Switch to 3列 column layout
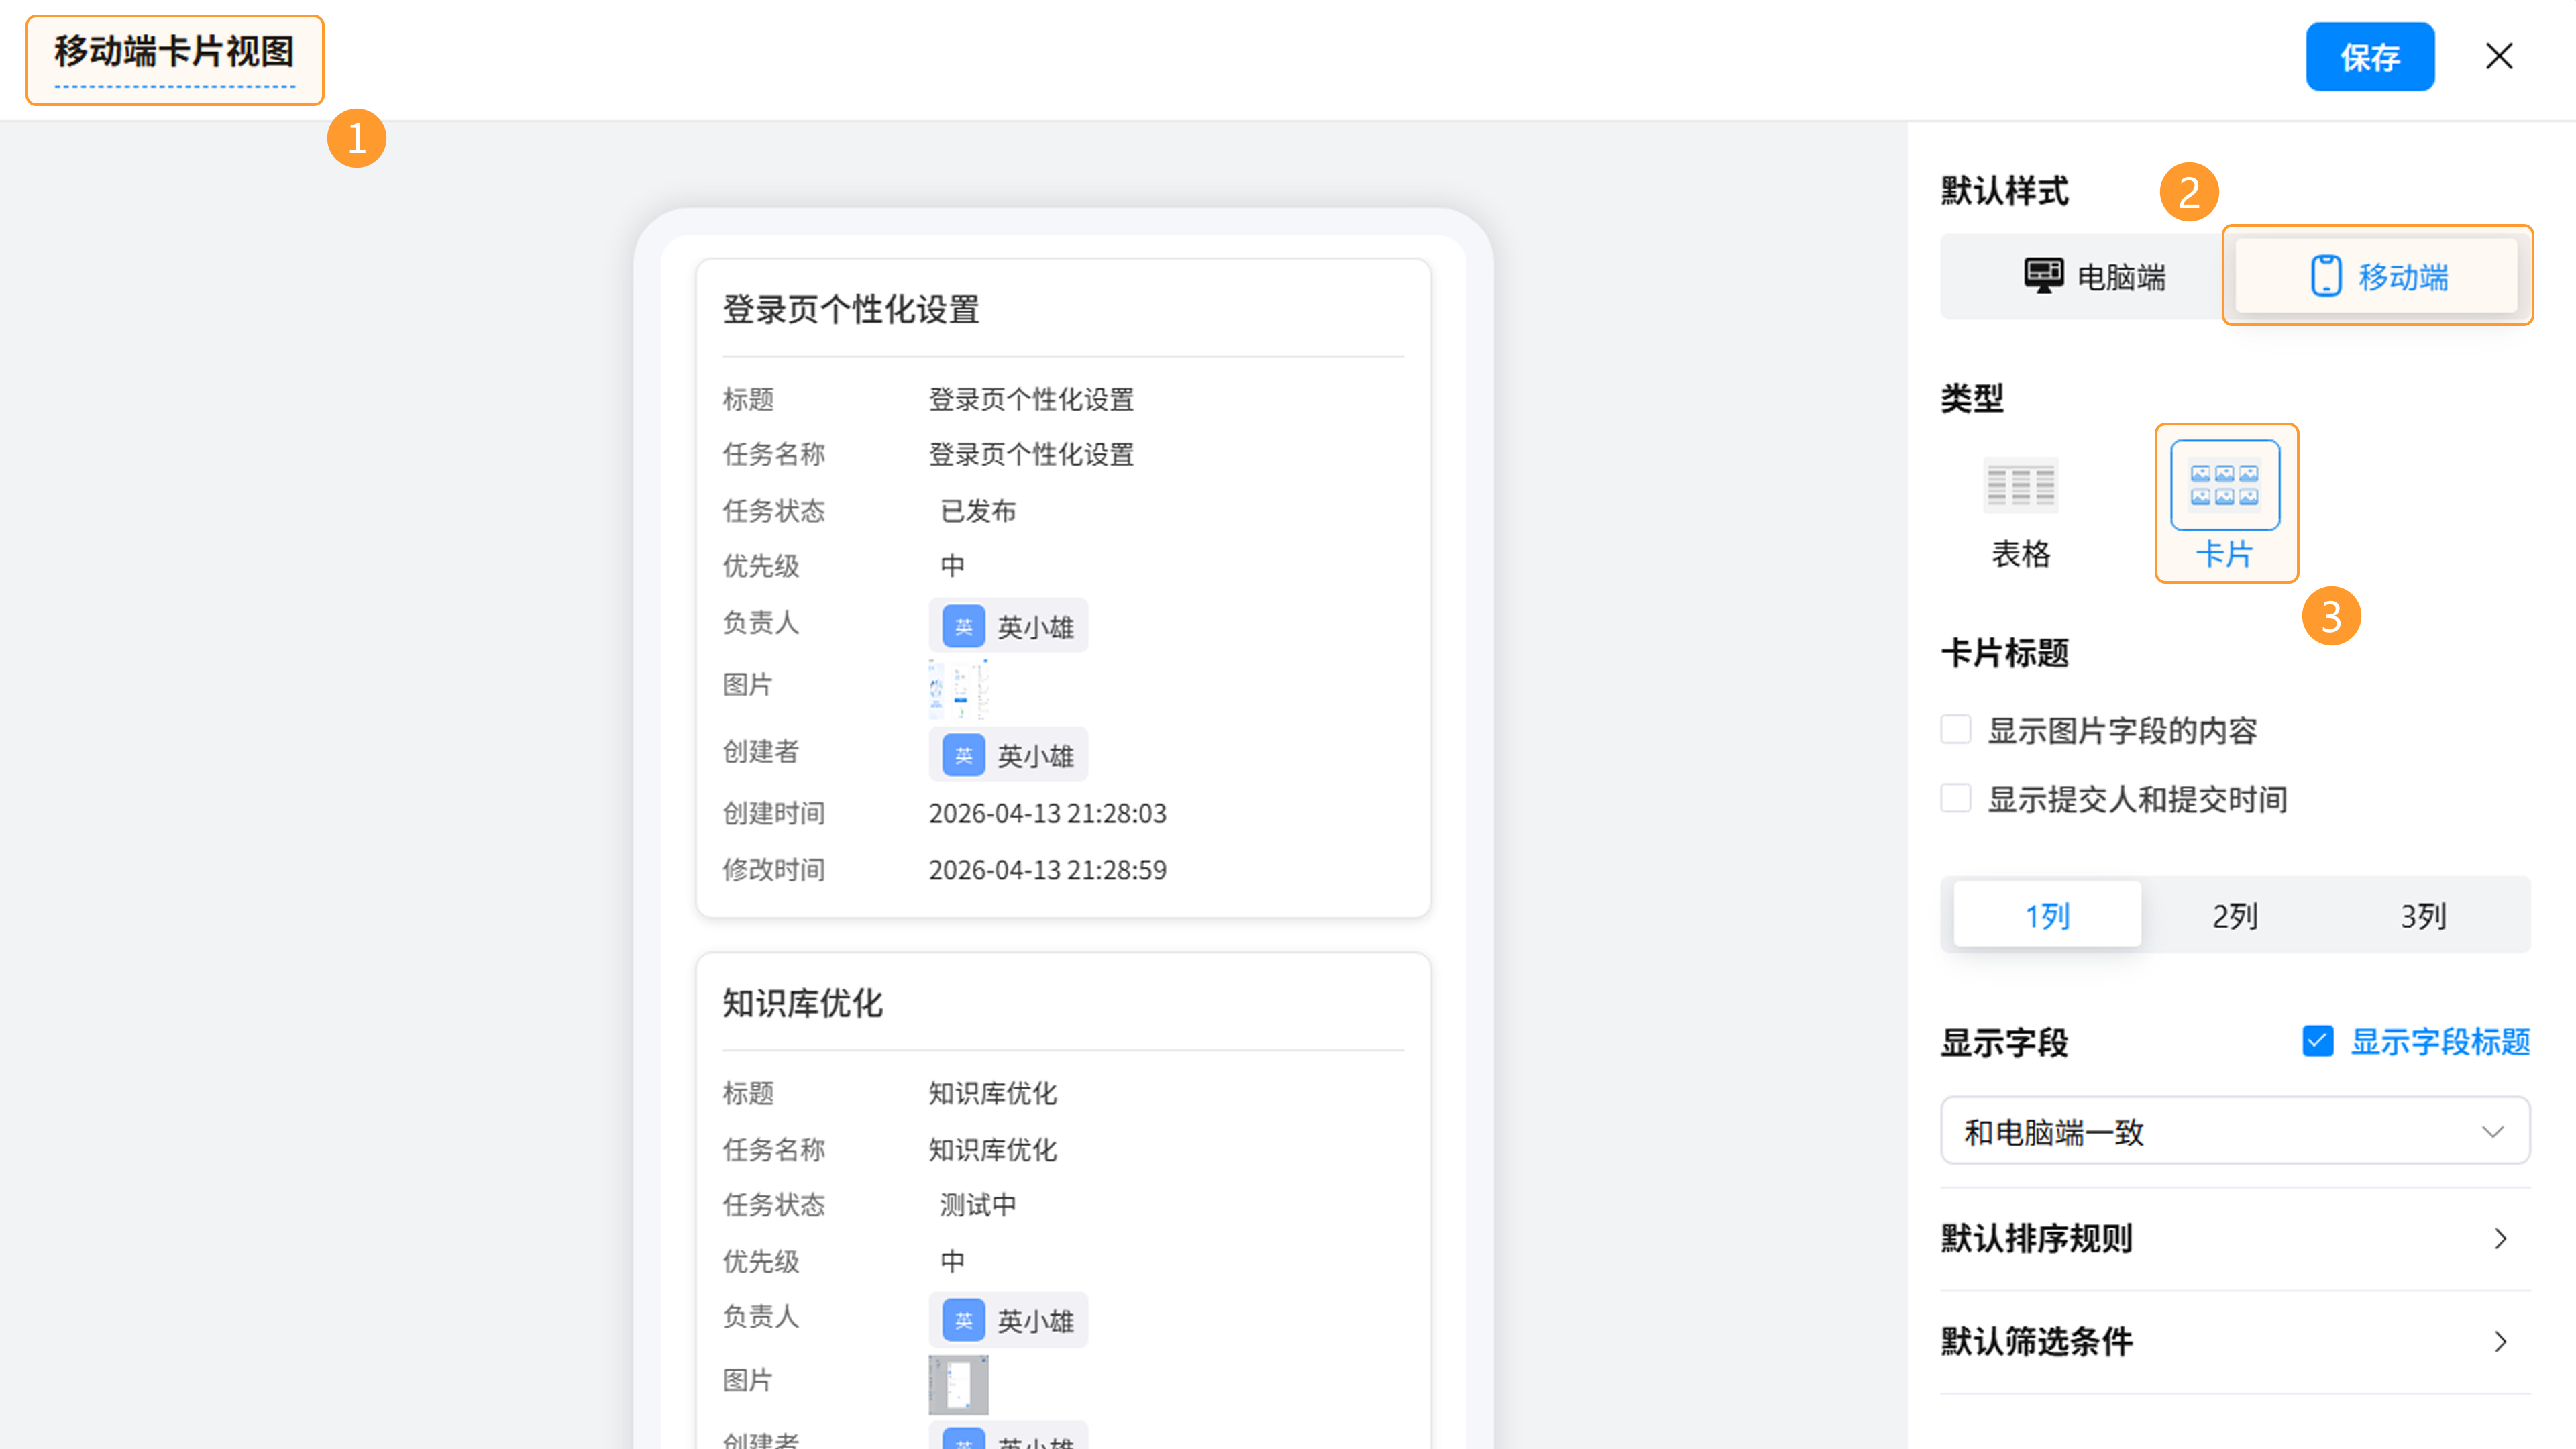This screenshot has height=1449, width=2576. (x=2423, y=915)
